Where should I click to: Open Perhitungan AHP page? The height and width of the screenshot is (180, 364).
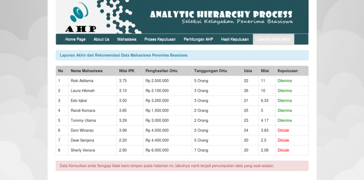pyautogui.click(x=198, y=39)
